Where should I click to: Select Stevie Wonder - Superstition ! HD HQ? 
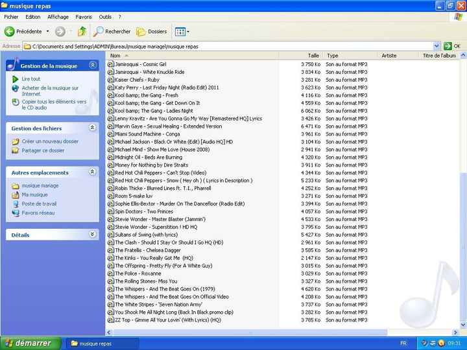tap(156, 227)
